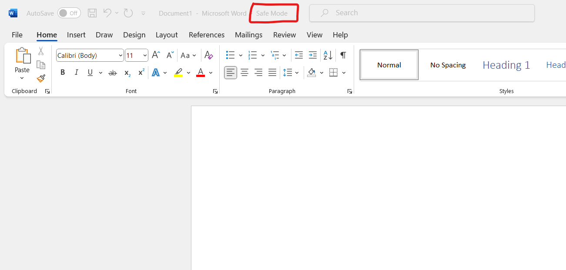Toggle superscript formatting

(x=141, y=73)
